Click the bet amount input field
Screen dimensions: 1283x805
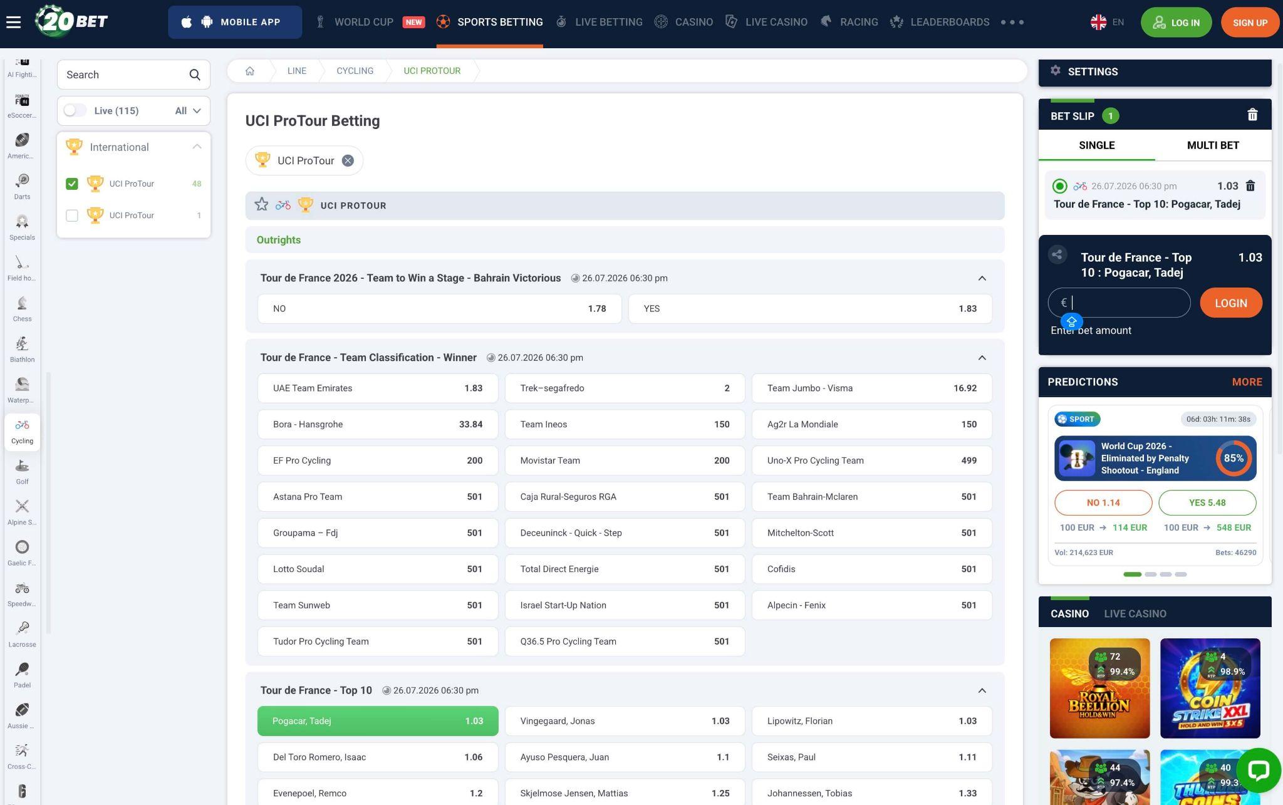point(1119,303)
